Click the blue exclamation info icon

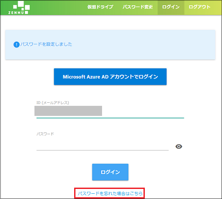click(x=17, y=45)
